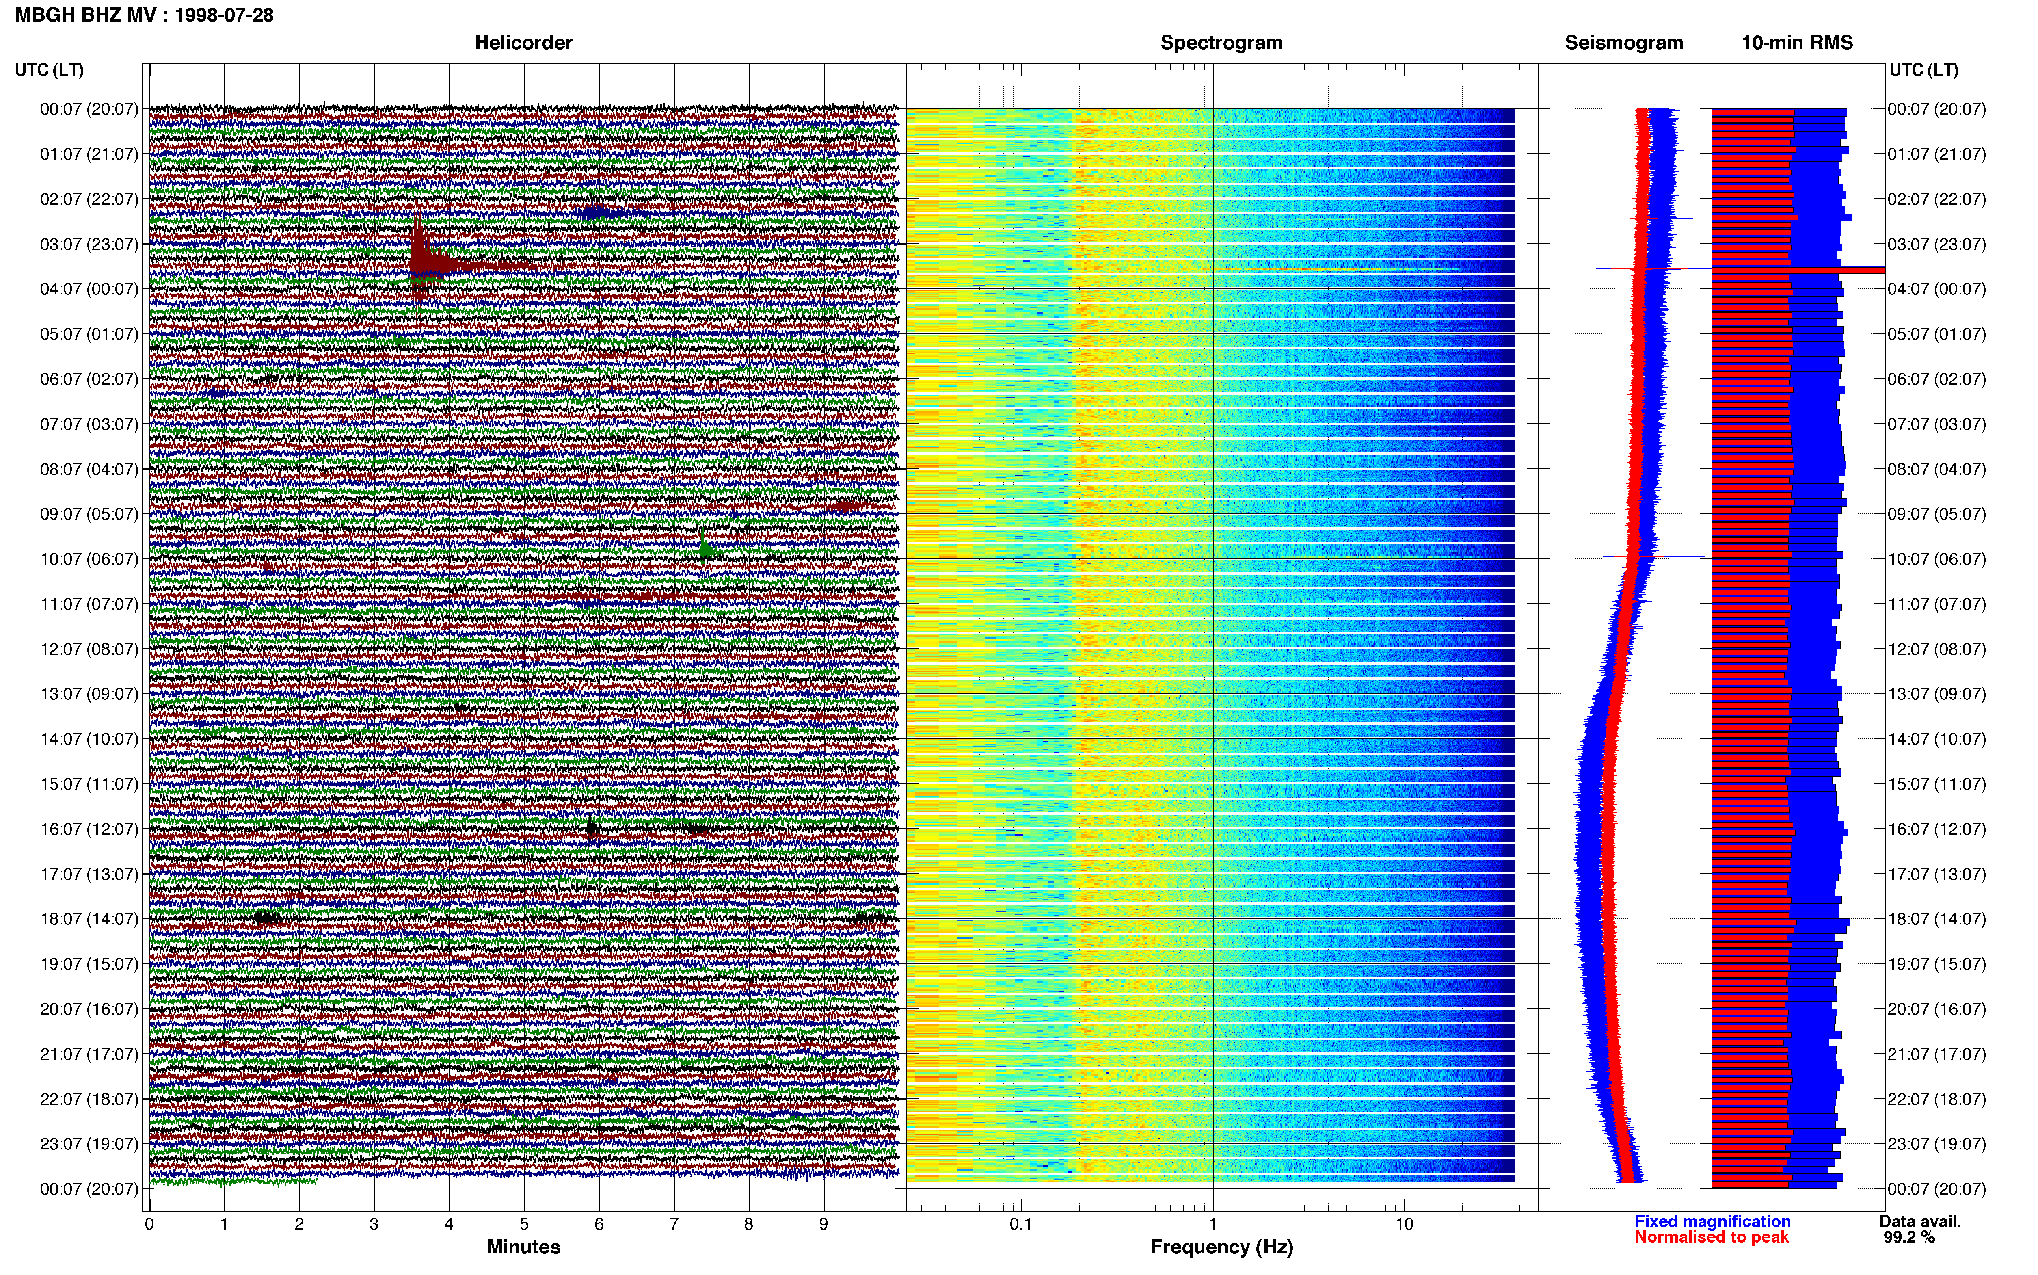Click the right time label '05:07 (01:07)'
Viewport: 2038px width, 1275px height.
pyautogui.click(x=1937, y=334)
